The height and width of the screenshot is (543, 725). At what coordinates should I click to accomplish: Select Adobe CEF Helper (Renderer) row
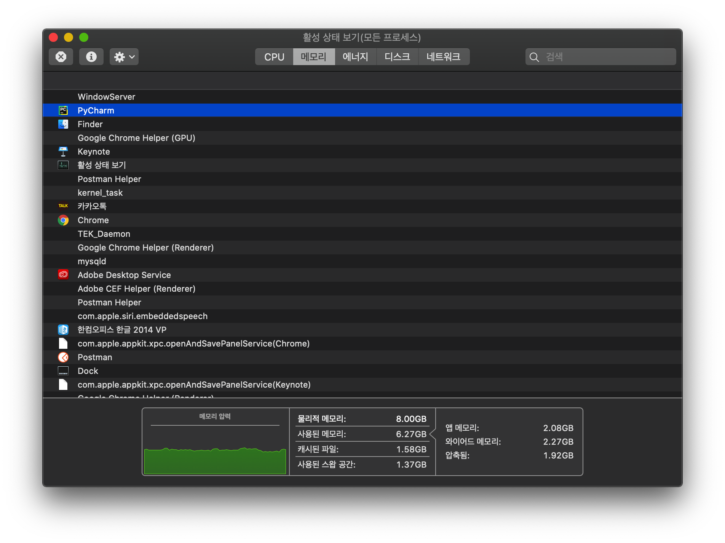pyautogui.click(x=362, y=289)
